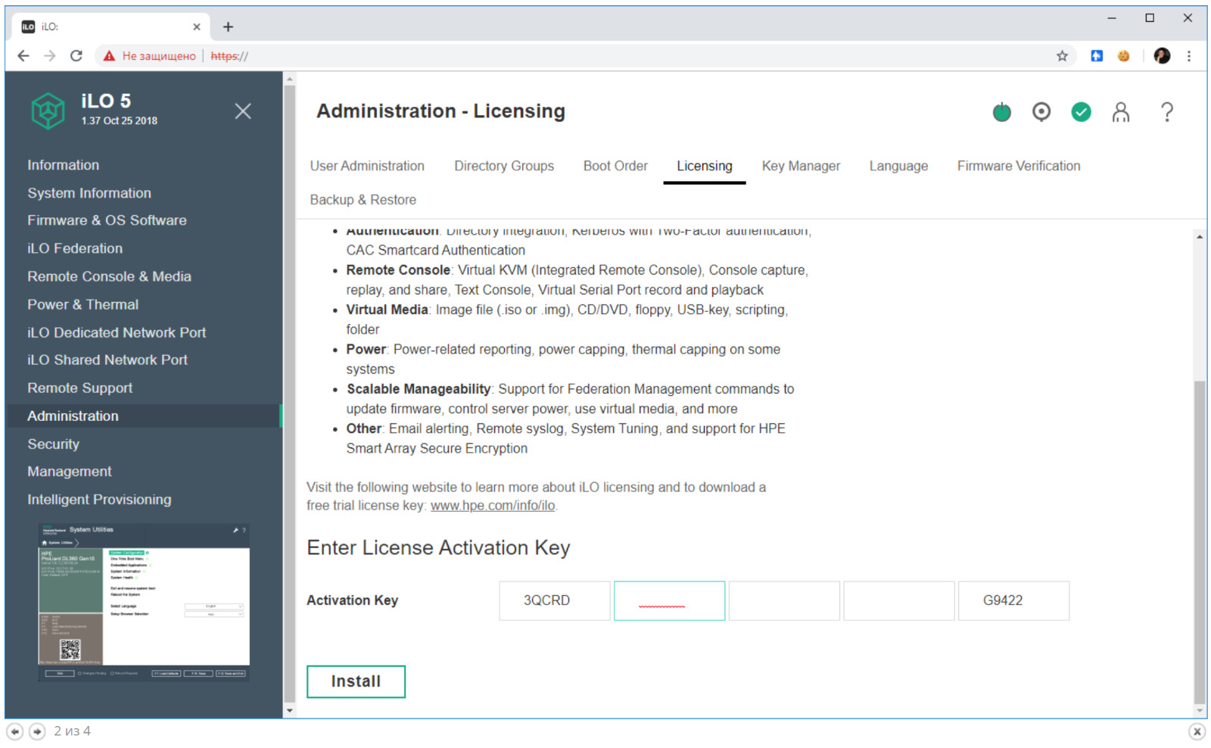
Task: Click sidebar scrollbar up arrow
Action: point(289,79)
